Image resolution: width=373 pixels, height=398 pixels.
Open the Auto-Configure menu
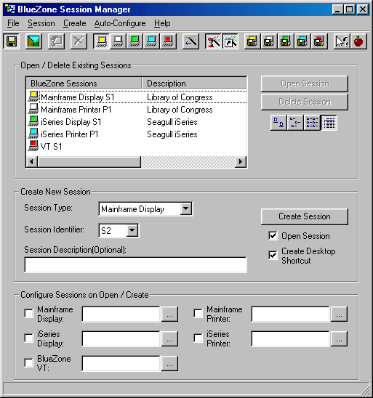click(x=120, y=23)
